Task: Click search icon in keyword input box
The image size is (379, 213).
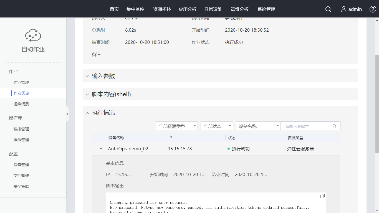Action: click(334, 126)
